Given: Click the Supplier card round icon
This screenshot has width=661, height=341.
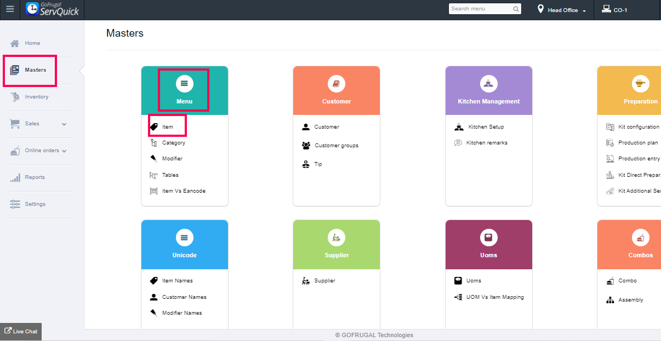Looking at the screenshot, I should [337, 238].
